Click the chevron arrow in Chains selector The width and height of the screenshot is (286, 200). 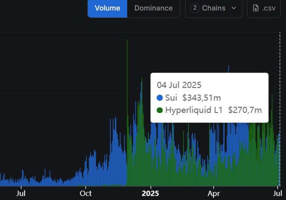pos(234,8)
